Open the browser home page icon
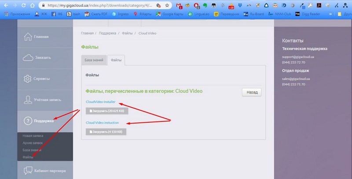The height and width of the screenshot is (179, 352). pyautogui.click(x=33, y=5)
